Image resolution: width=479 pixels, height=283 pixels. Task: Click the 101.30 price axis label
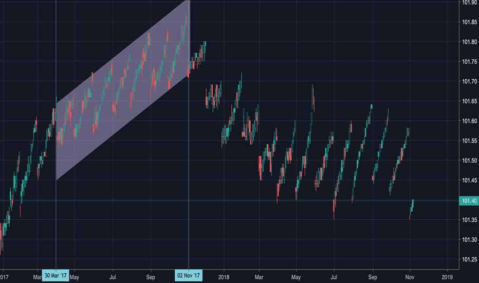(x=469, y=240)
